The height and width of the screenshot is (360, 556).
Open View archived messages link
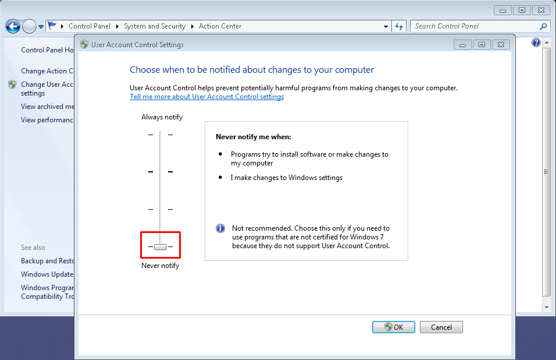[48, 107]
